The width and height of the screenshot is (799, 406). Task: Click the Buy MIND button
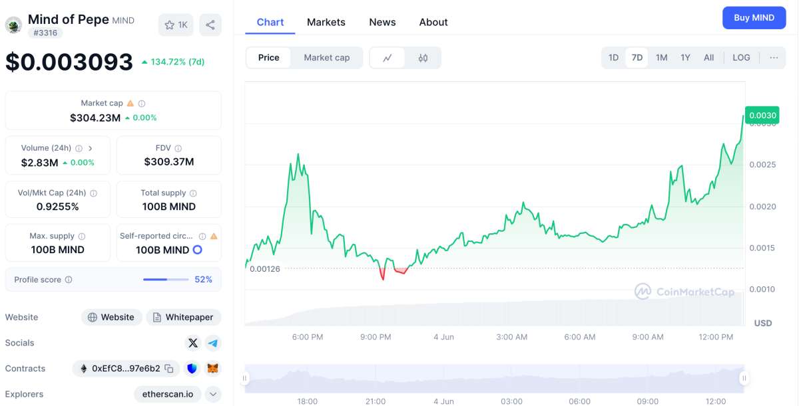(x=754, y=18)
